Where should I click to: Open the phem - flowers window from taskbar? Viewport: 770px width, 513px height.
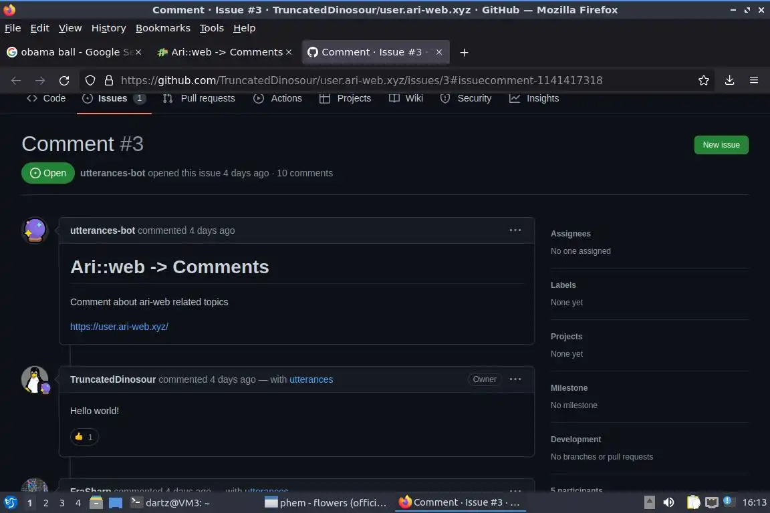coord(325,503)
